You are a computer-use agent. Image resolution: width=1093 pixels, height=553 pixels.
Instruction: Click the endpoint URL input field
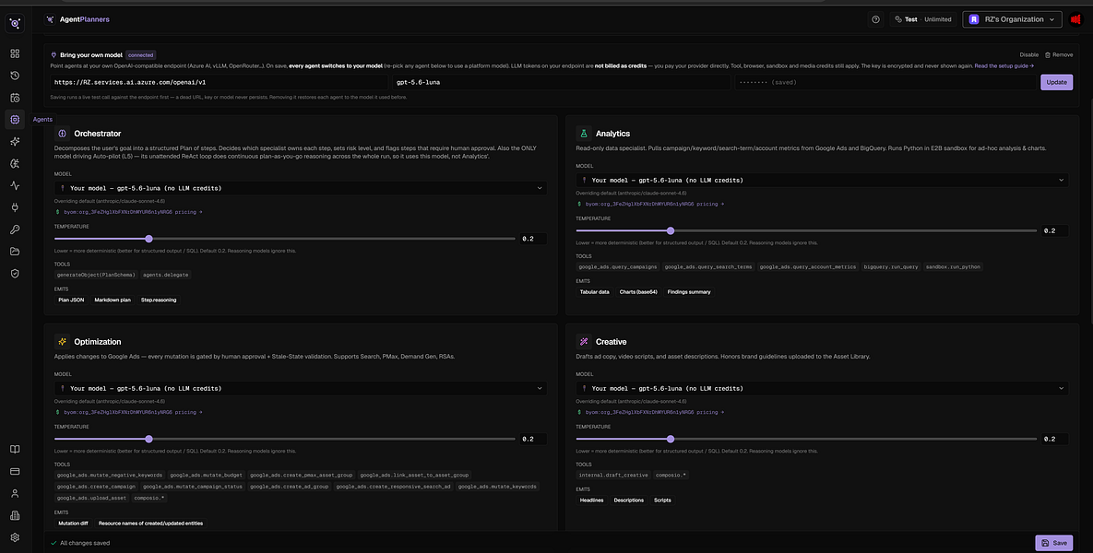pyautogui.click(x=220, y=82)
